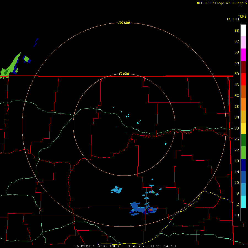Click the medium blue 10-14 kft scale segment
This screenshot has height=248, width=248.
[243, 177]
